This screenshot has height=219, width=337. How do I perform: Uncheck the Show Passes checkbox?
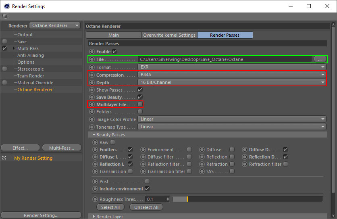pyautogui.click(x=140, y=90)
